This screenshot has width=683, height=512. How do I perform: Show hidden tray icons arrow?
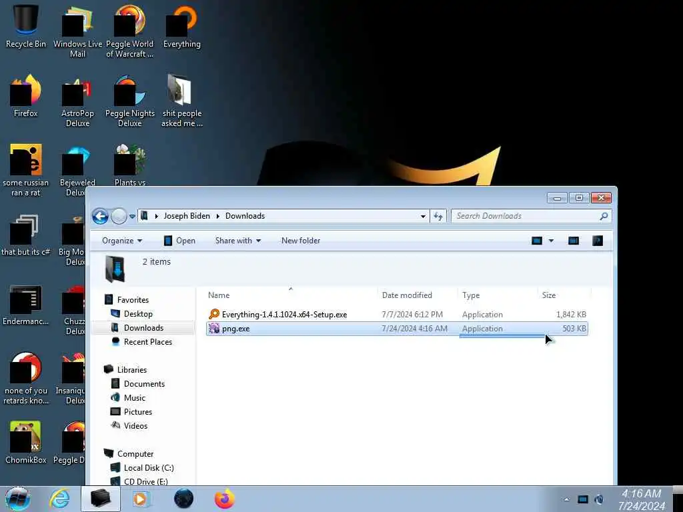[566, 499]
